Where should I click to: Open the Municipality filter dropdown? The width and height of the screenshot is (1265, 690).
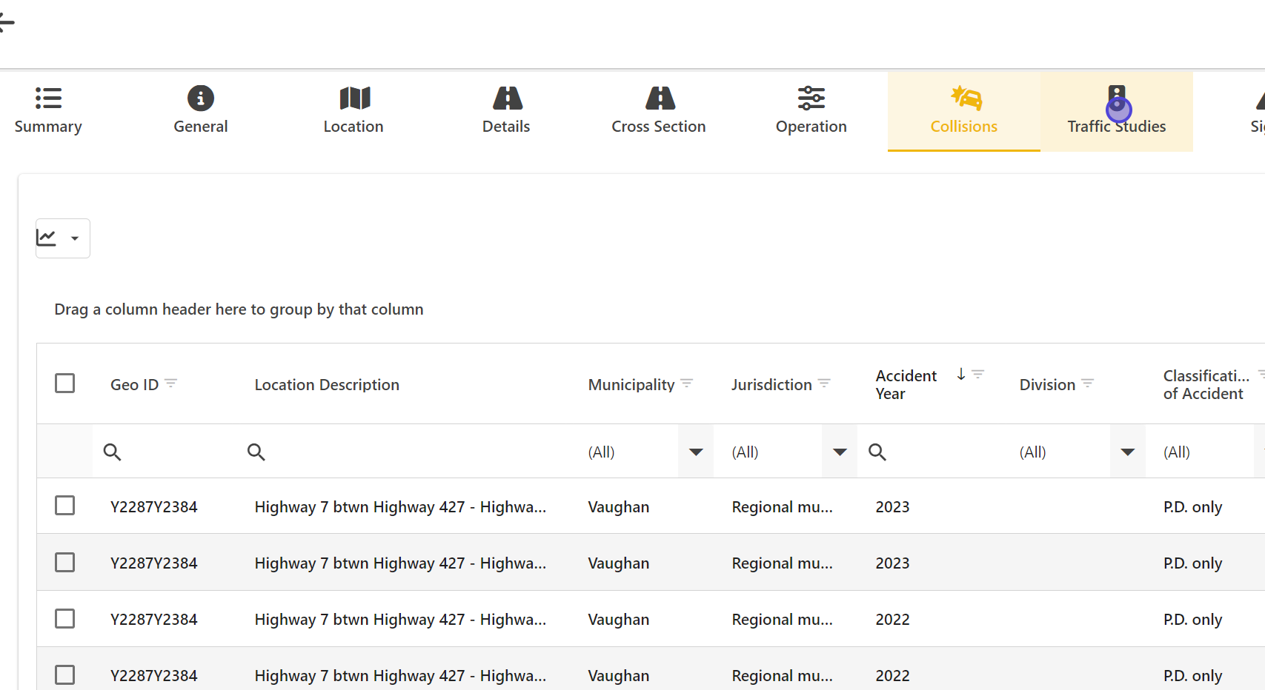pos(695,452)
